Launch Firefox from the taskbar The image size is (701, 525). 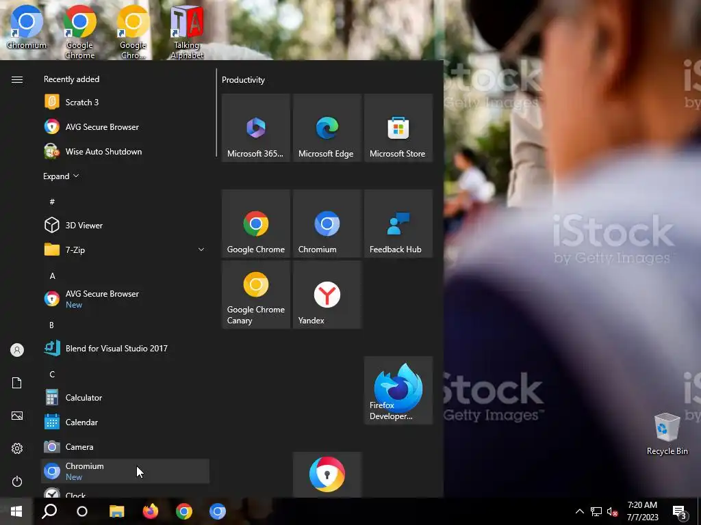pyautogui.click(x=150, y=511)
